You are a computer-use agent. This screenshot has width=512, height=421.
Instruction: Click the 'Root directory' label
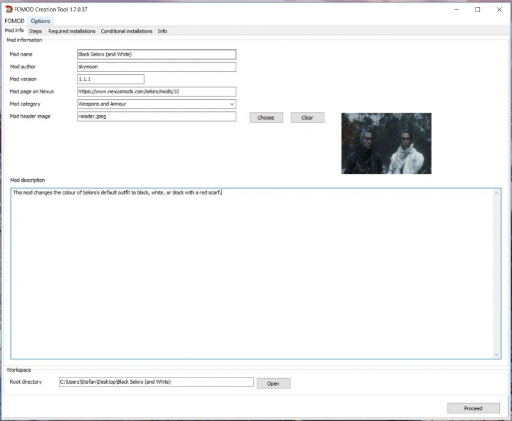(x=26, y=382)
